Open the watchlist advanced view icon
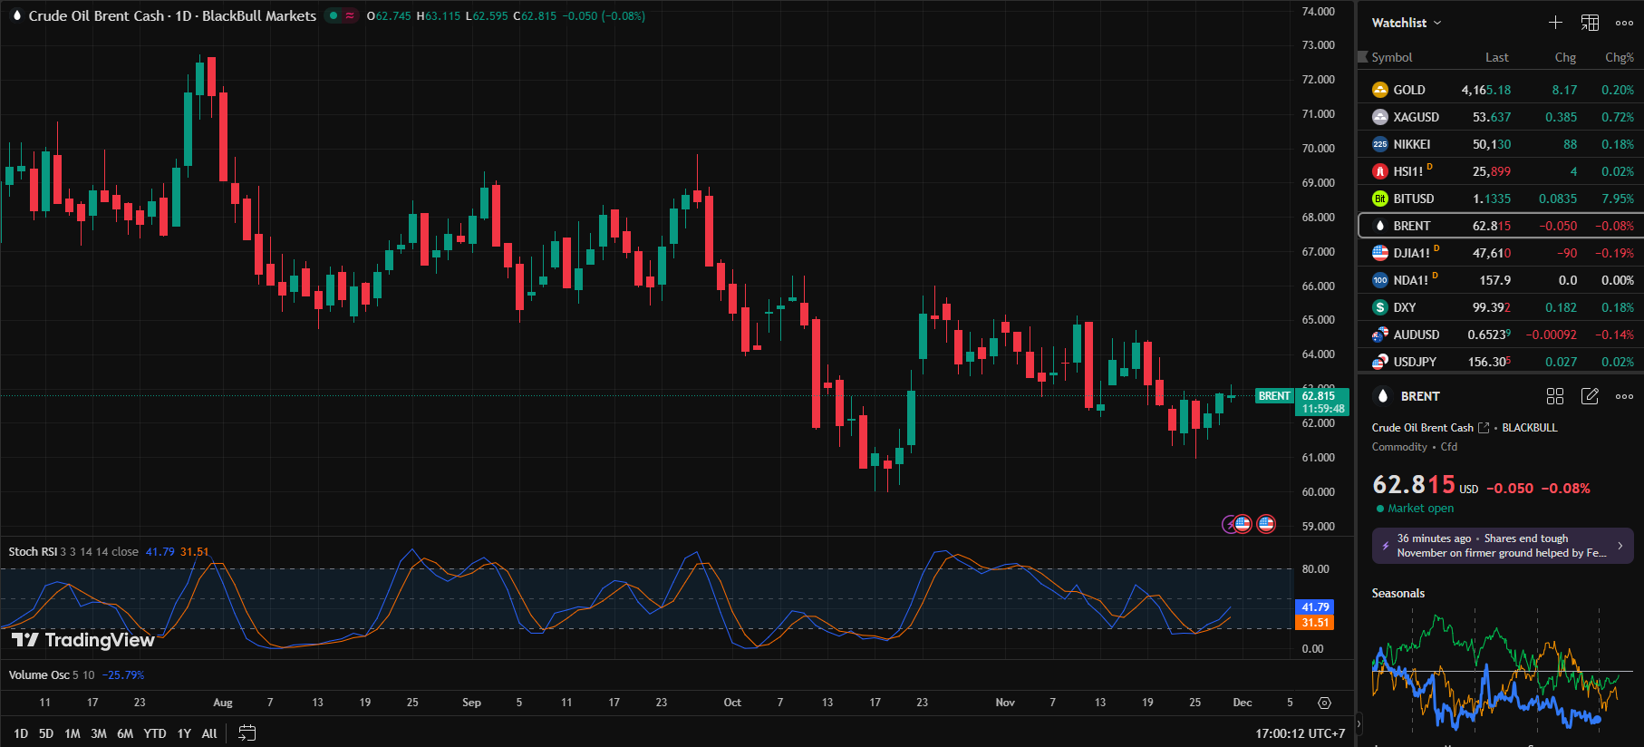 [x=1590, y=23]
